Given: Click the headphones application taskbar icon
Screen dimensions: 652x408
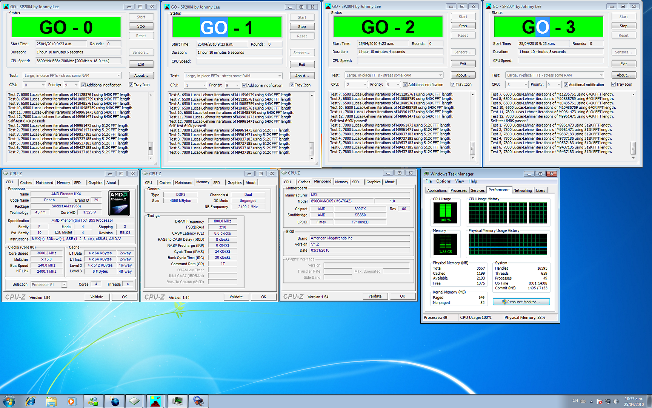Looking at the screenshot, I should [x=198, y=401].
